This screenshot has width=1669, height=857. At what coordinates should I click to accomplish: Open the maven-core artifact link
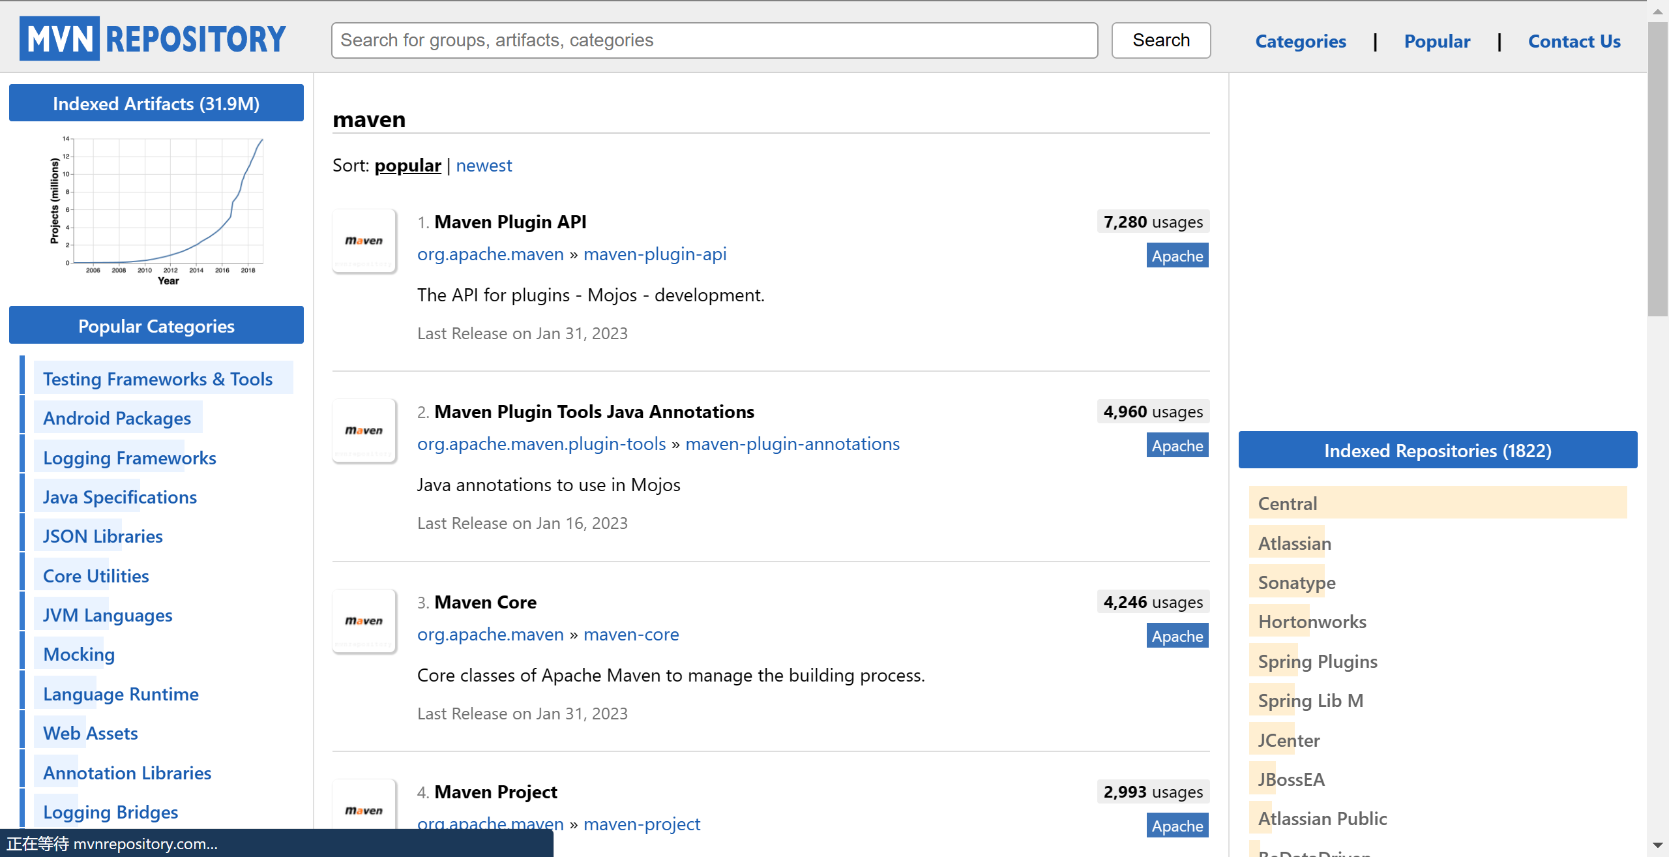631,635
